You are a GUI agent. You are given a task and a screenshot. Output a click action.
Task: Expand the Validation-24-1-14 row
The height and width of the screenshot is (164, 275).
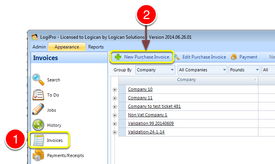[x=115, y=132]
